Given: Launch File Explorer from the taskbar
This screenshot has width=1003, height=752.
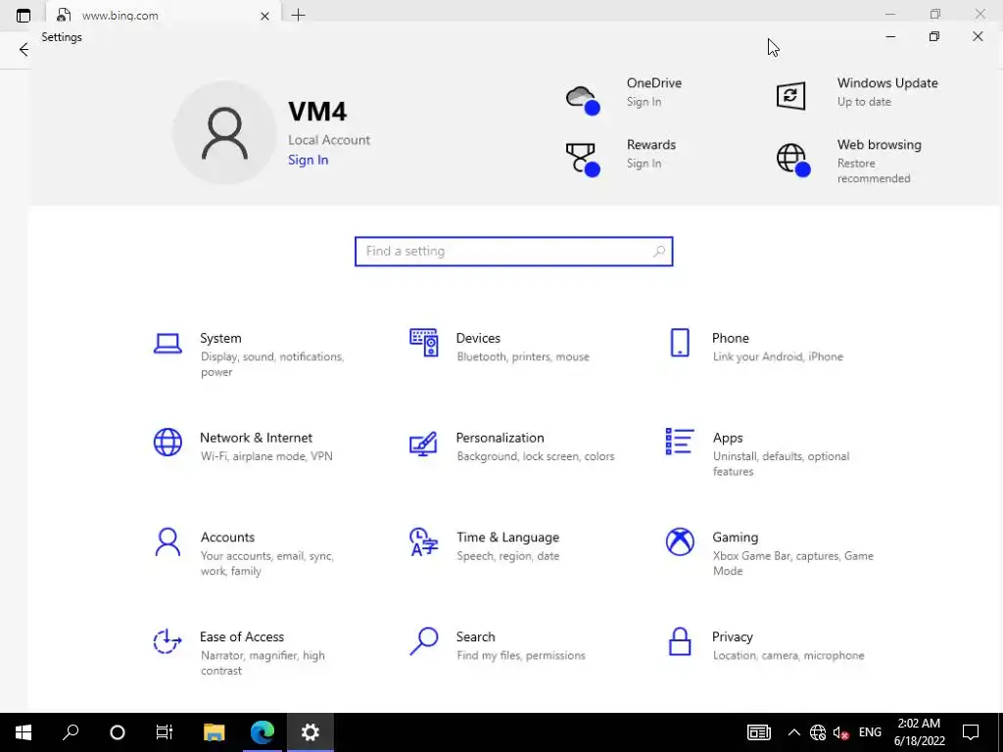Looking at the screenshot, I should point(215,732).
